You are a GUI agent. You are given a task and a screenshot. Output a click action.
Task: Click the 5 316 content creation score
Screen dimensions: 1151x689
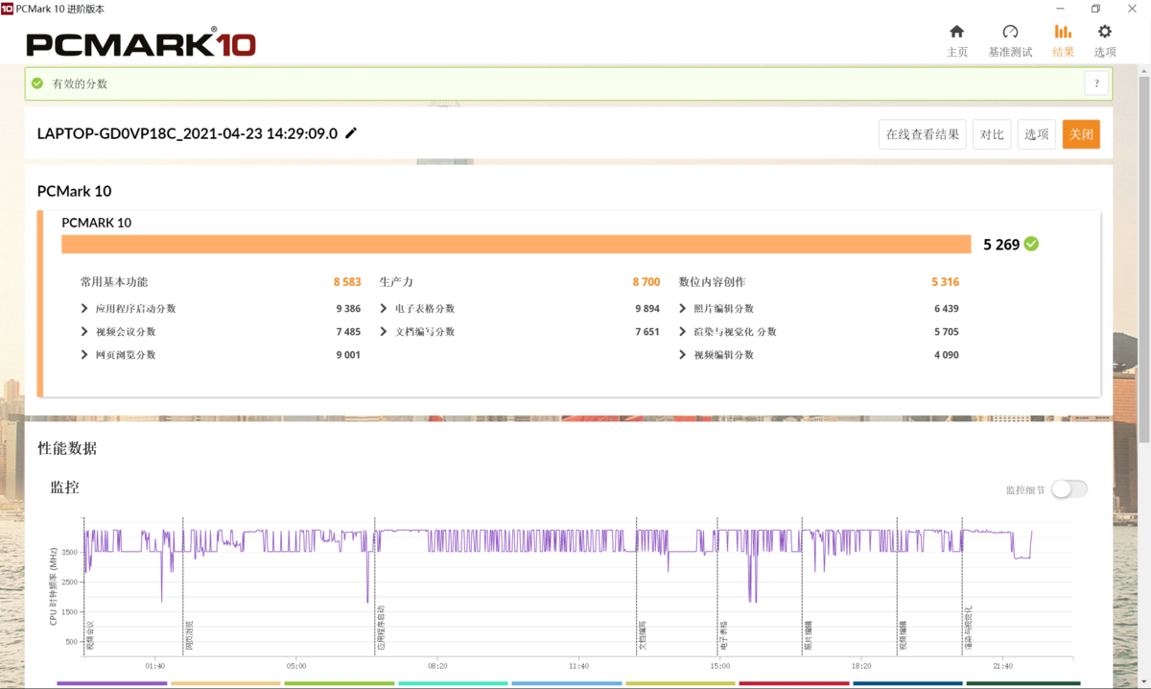tap(945, 282)
